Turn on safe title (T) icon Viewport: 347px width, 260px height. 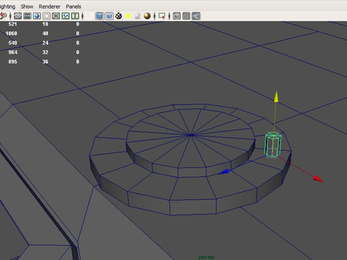click(75, 16)
